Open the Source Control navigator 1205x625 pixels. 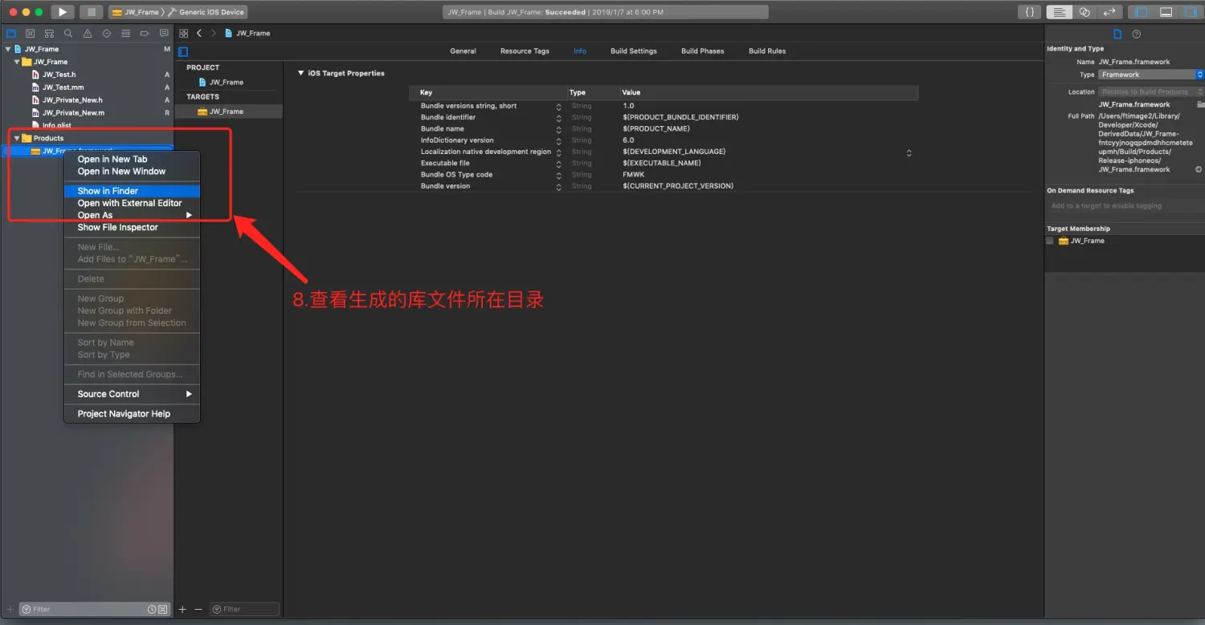(31, 34)
